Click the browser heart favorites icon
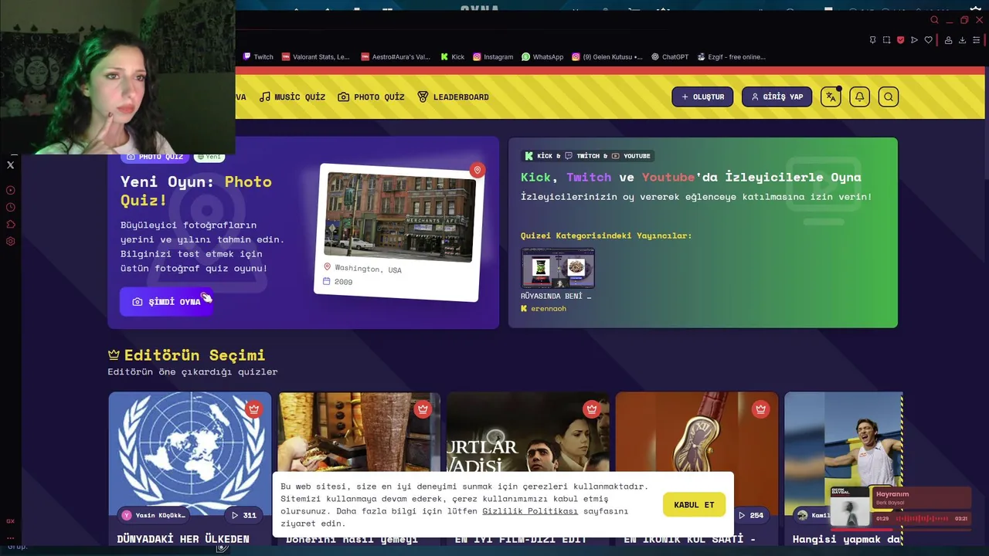The image size is (989, 556). 928,40
